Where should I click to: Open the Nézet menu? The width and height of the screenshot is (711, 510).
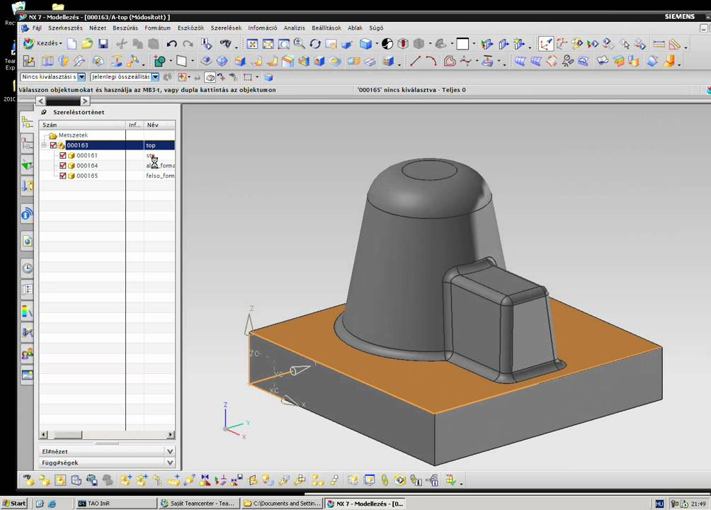click(98, 28)
